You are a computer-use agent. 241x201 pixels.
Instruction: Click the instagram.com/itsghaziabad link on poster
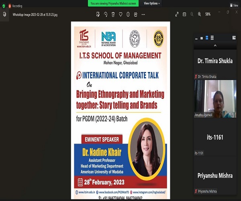click(149, 192)
